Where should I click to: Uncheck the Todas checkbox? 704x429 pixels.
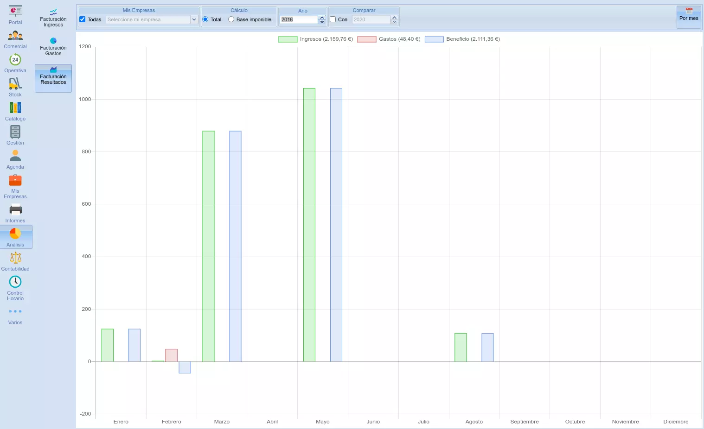[83, 19]
